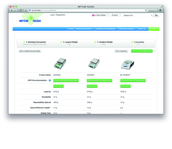This screenshot has width=172, height=149.
Task: Add a bookmark with the plus icon
Action: click(x=26, y=10)
